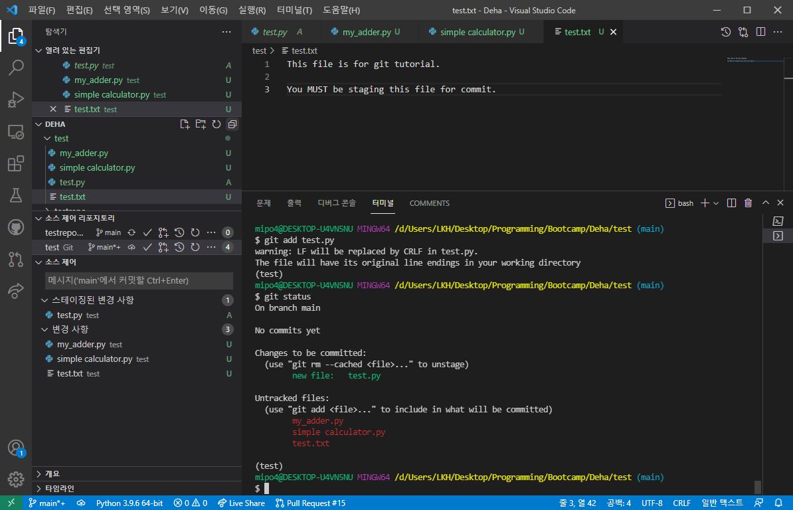
Task: Create new file in DEHA folder
Action: click(185, 124)
